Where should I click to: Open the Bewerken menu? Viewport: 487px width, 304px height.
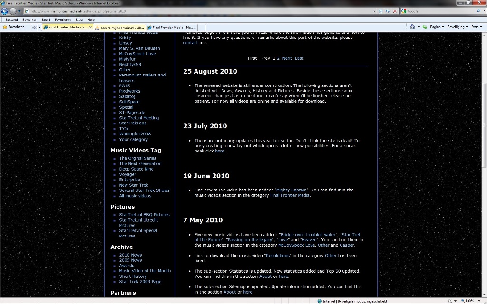point(30,19)
